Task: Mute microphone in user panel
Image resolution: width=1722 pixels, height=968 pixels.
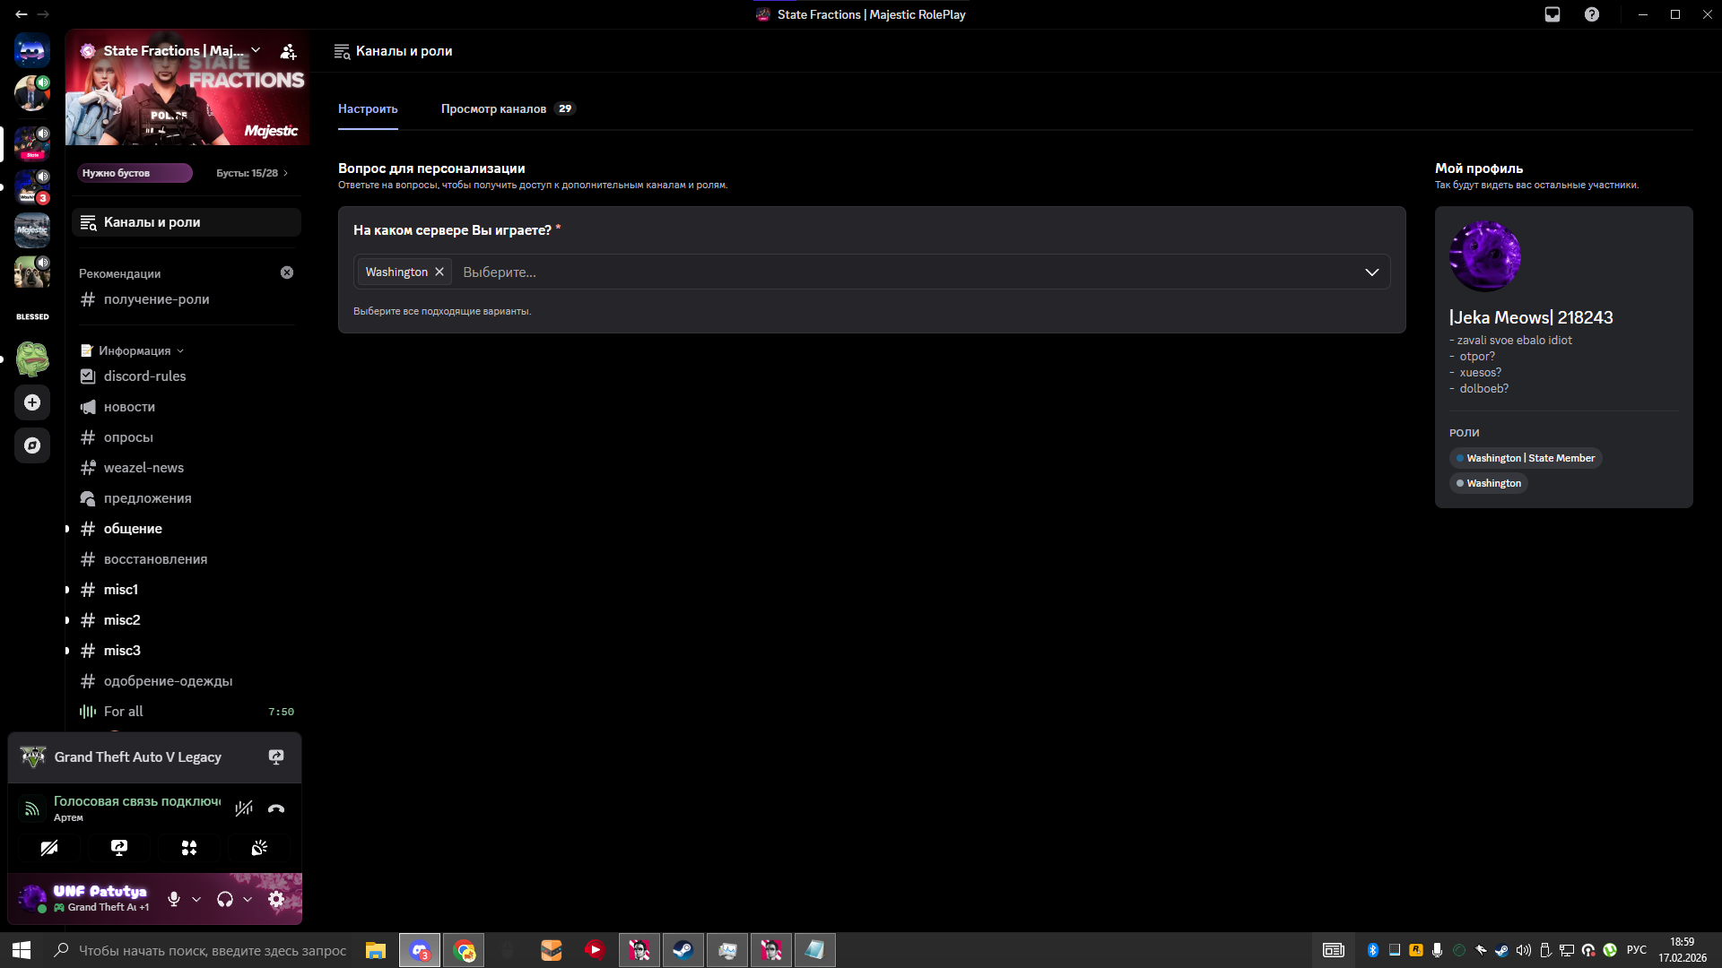Action: point(174,899)
